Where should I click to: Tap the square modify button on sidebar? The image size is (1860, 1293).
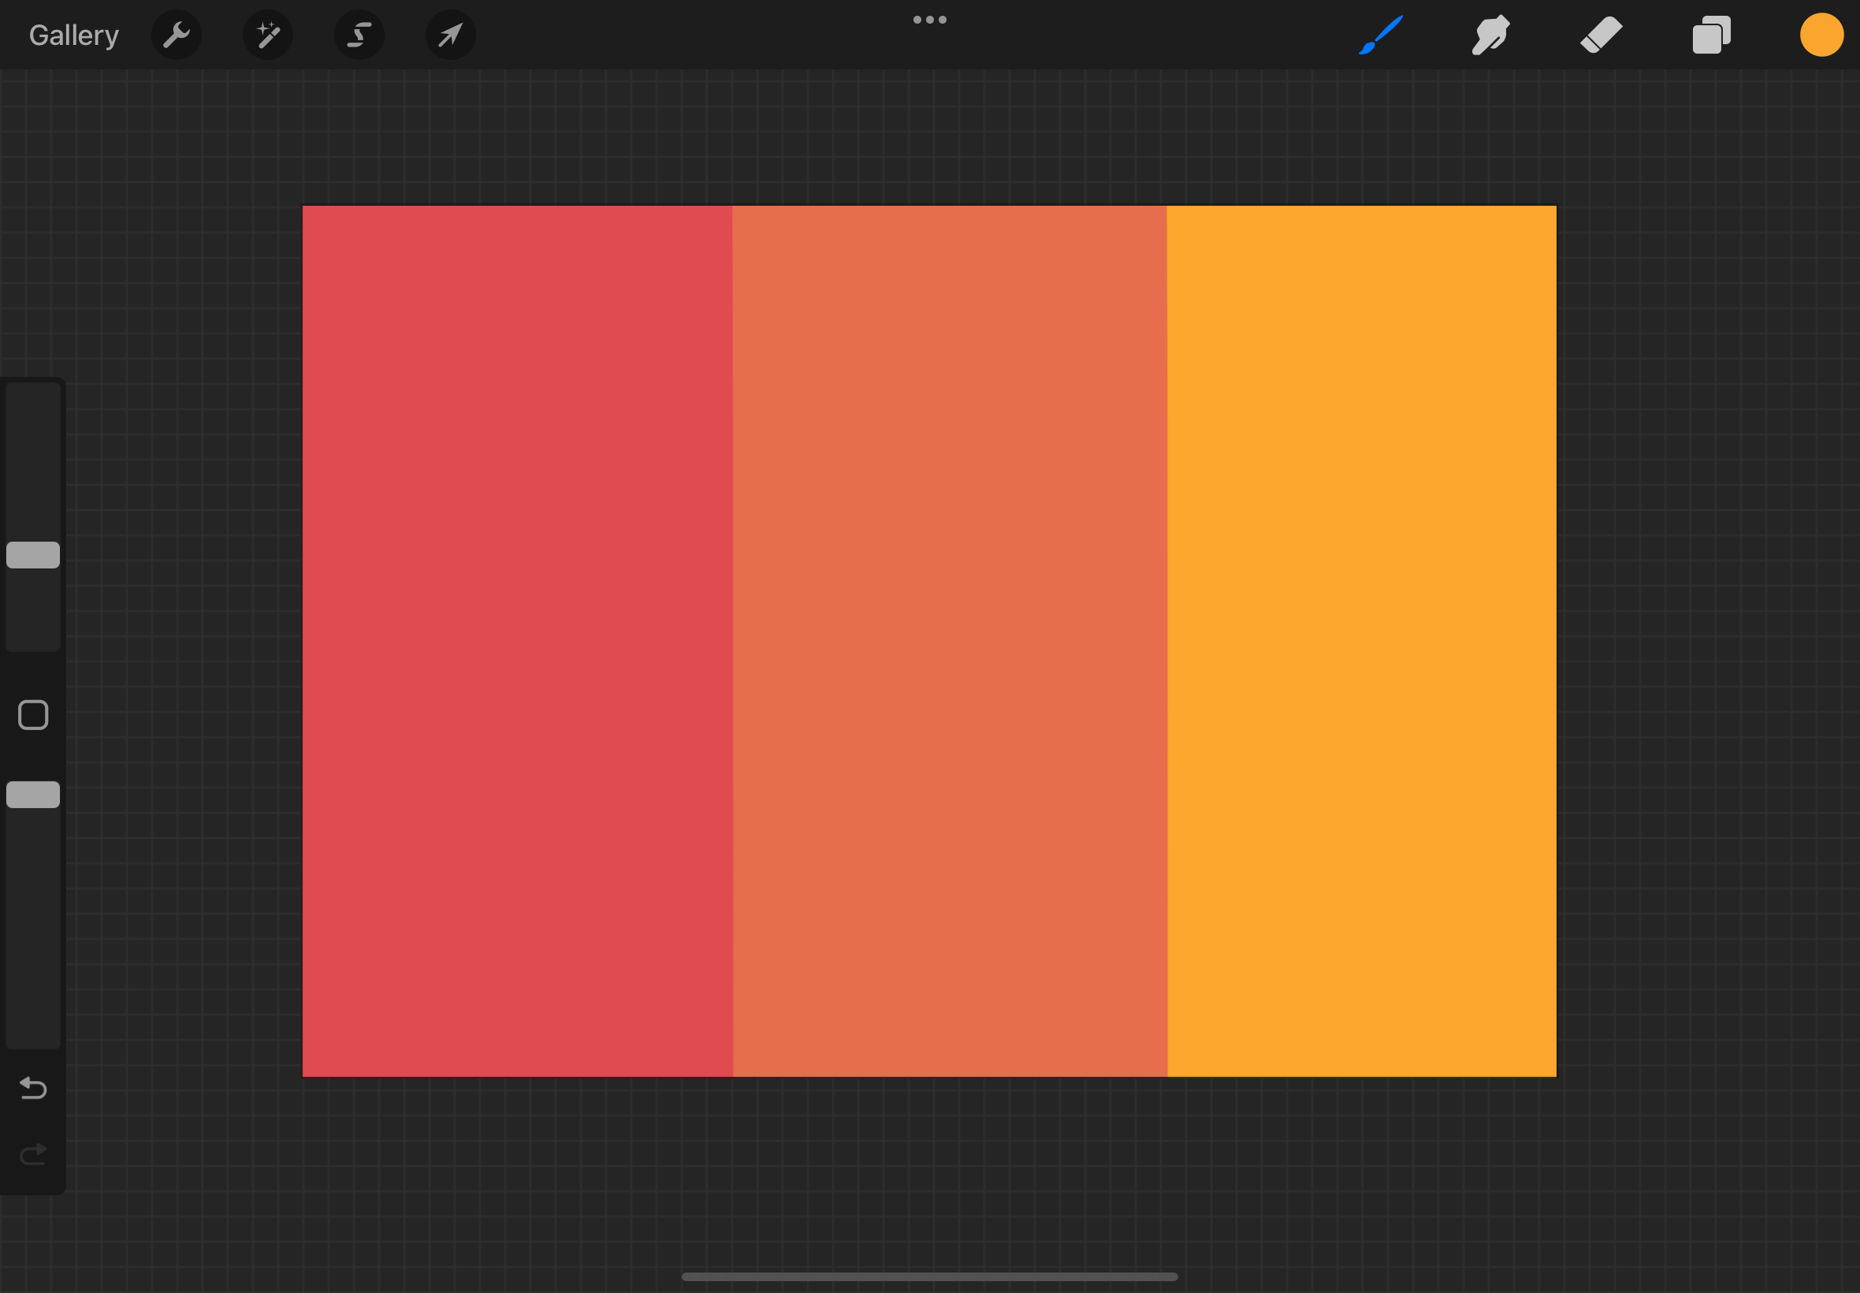pos(33,715)
